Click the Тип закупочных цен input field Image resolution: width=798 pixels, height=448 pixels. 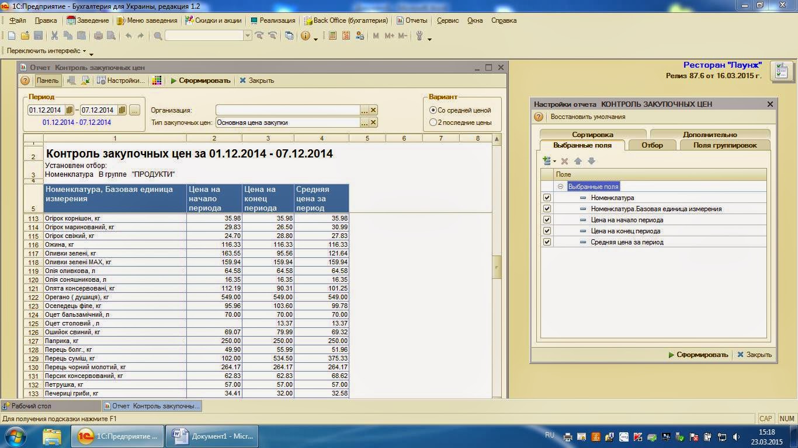288,123
